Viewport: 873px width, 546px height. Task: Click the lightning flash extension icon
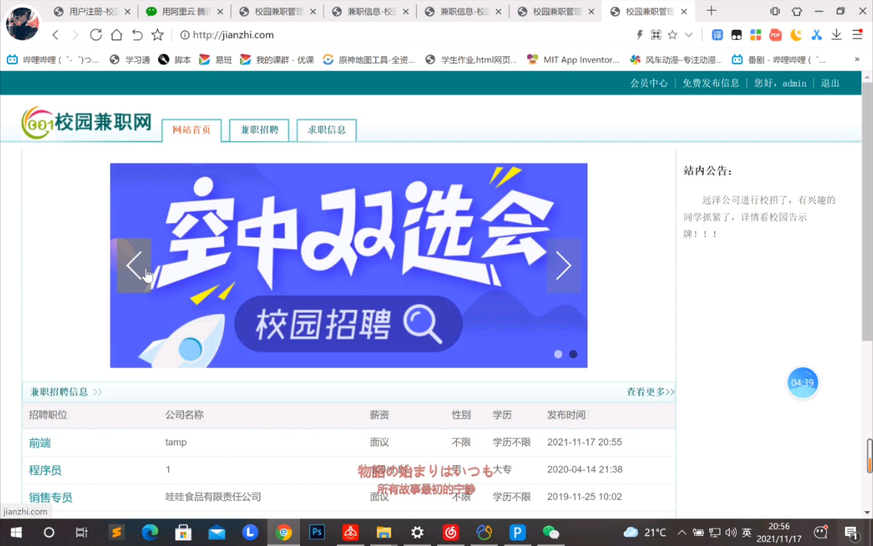pyautogui.click(x=640, y=34)
